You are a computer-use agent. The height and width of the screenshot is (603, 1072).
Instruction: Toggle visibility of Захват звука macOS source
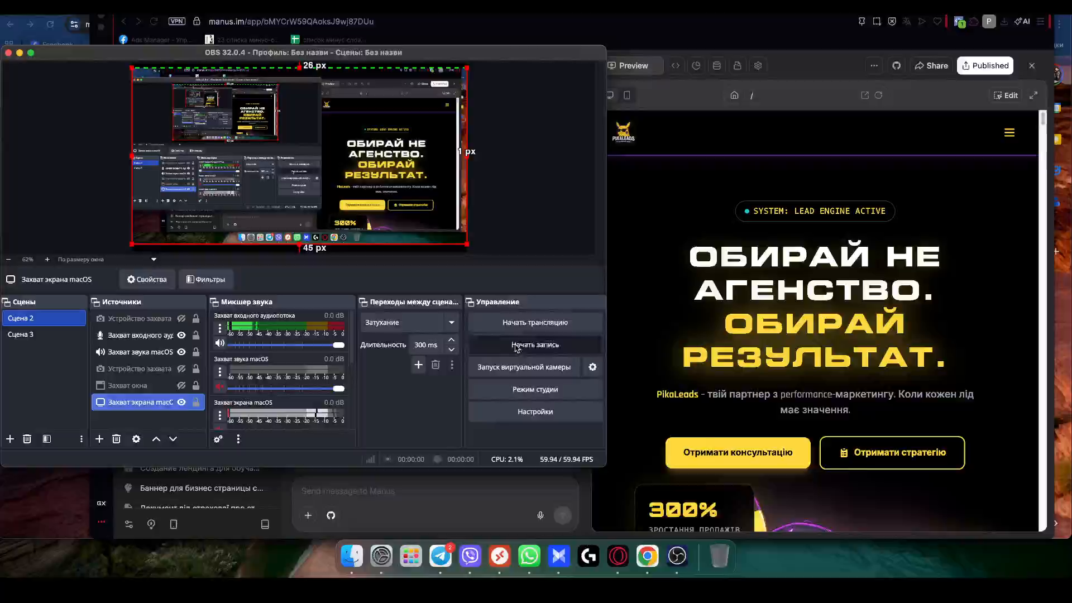181,352
